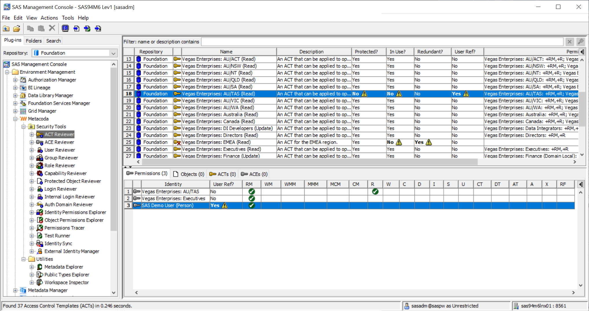This screenshot has height=311, width=589.
Task: Click the Permissions Tracer icon
Action: 40,228
